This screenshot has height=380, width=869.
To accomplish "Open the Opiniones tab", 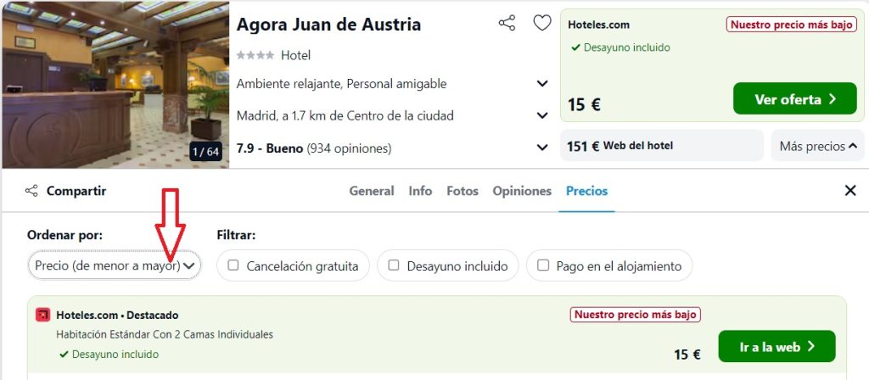I will 522,191.
